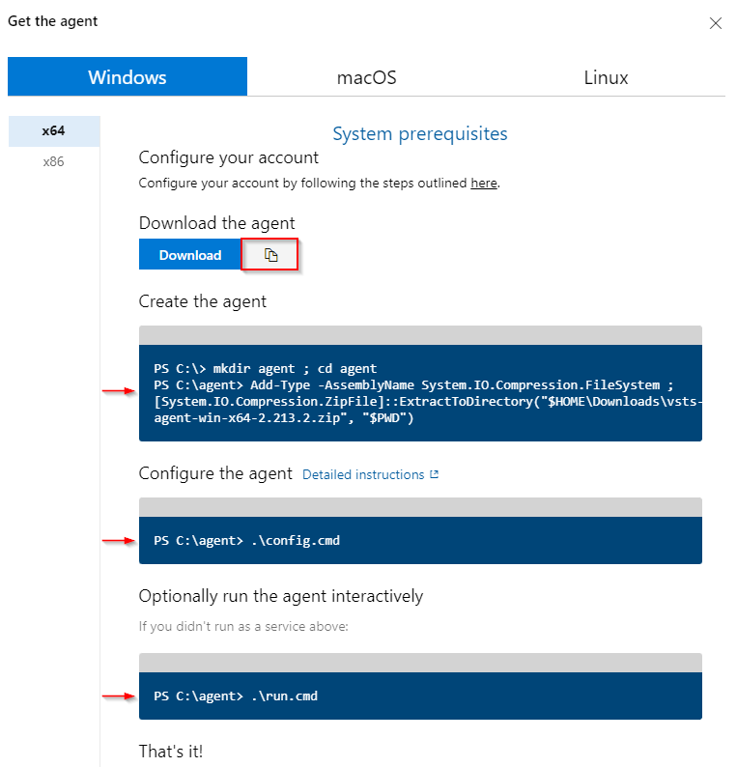This screenshot has width=737, height=767.
Task: Click the blue Download button
Action: [190, 254]
